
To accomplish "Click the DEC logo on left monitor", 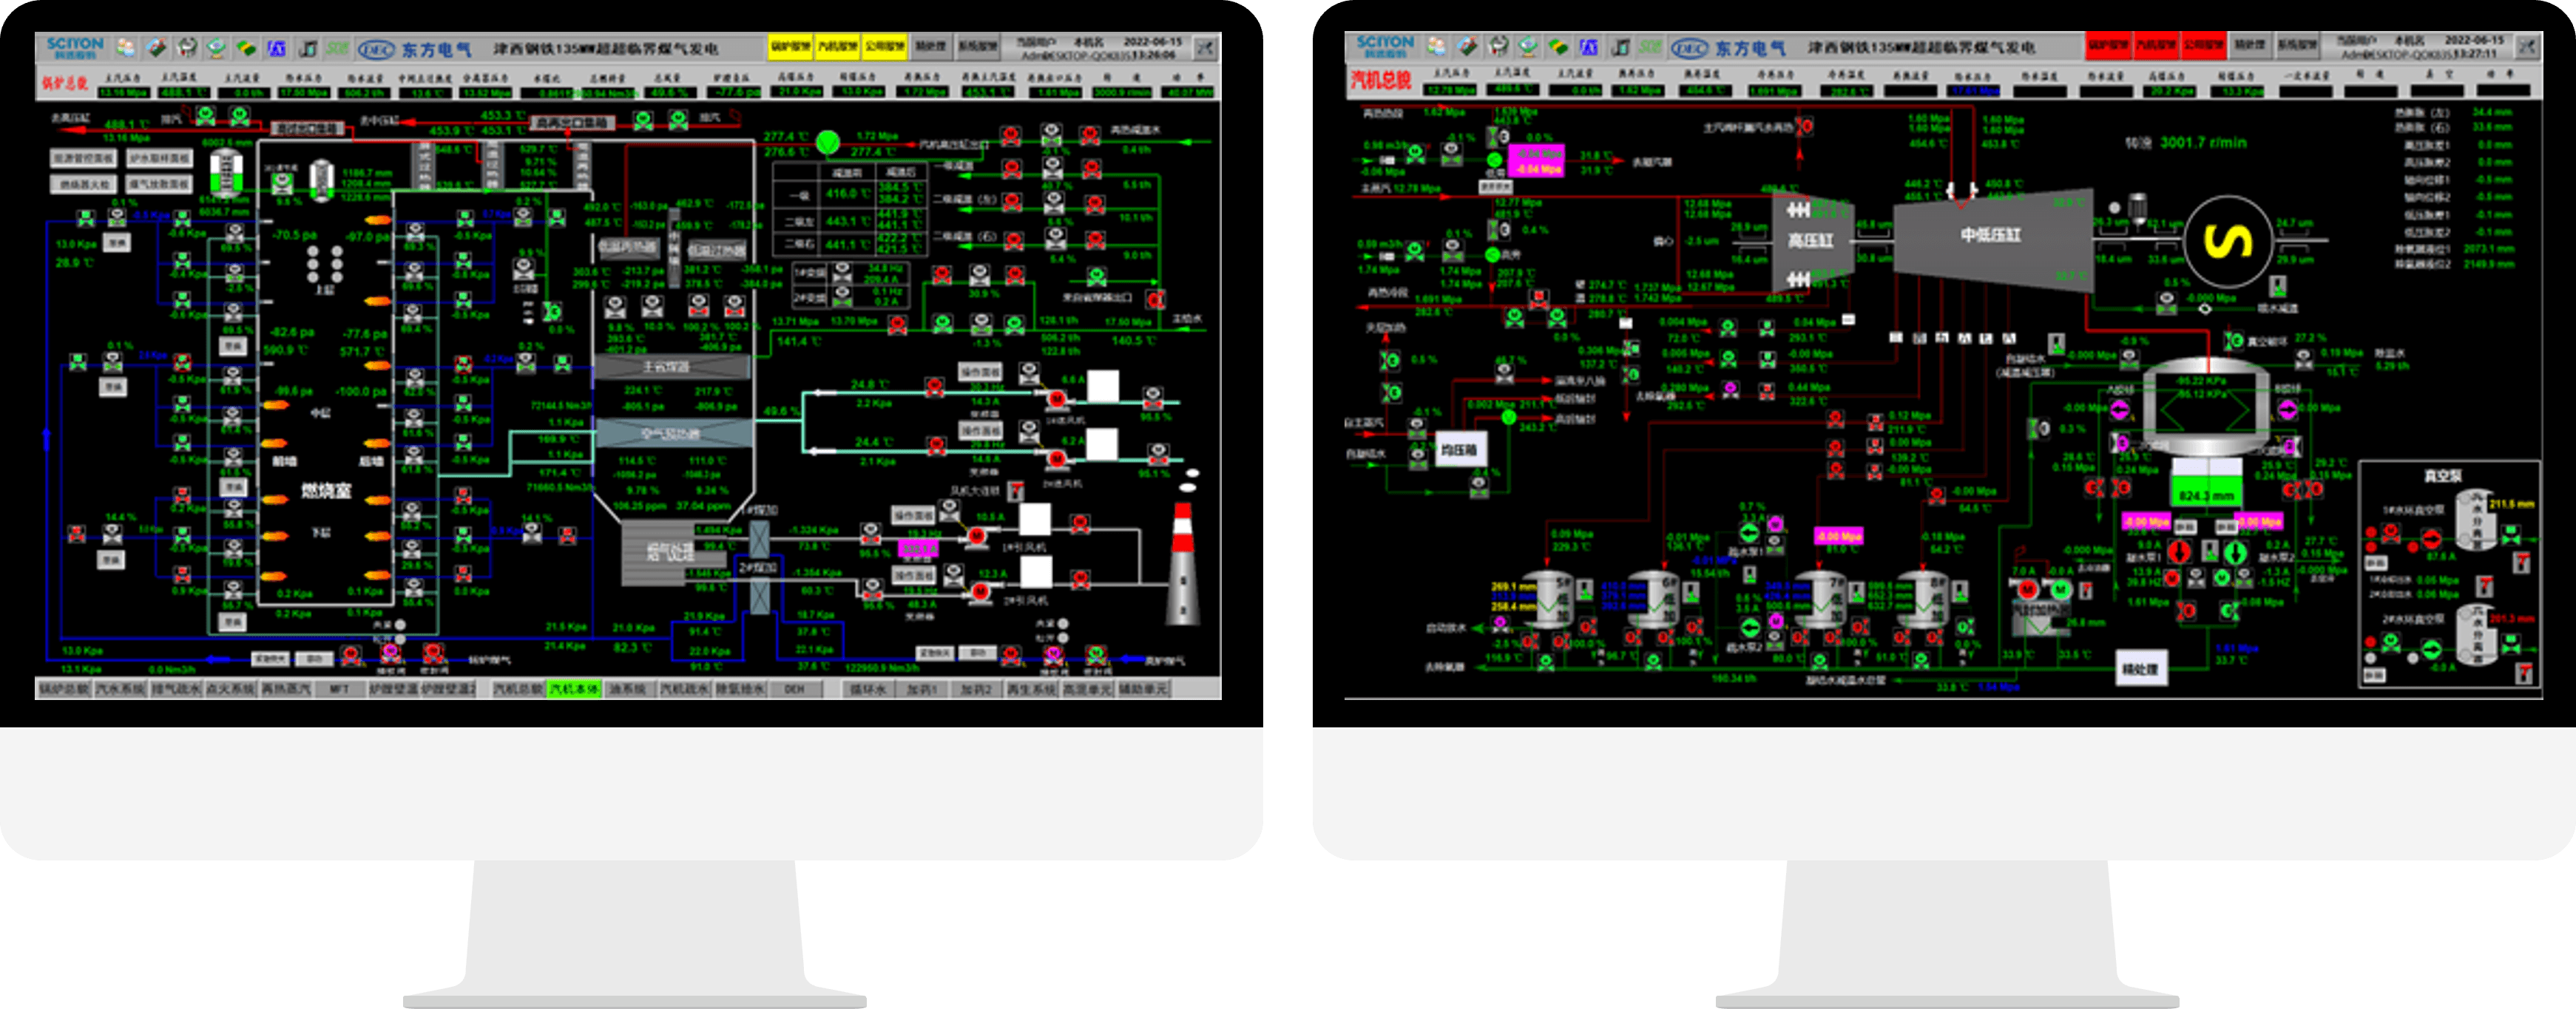I will 377,48.
